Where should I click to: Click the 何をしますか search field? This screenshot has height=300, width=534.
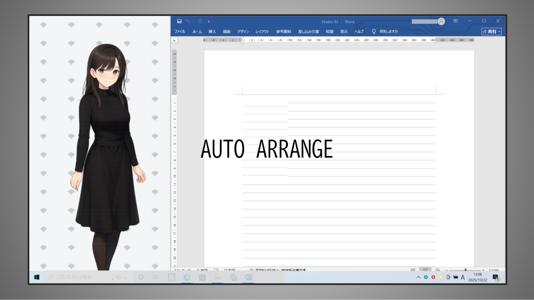389,31
